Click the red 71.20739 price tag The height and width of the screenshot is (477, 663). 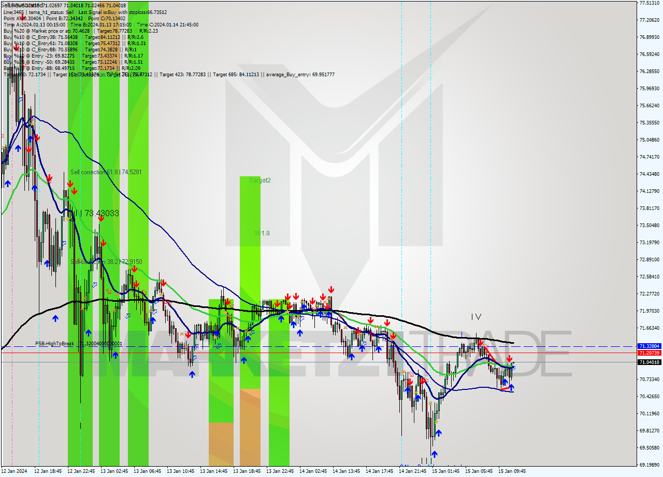(x=649, y=353)
